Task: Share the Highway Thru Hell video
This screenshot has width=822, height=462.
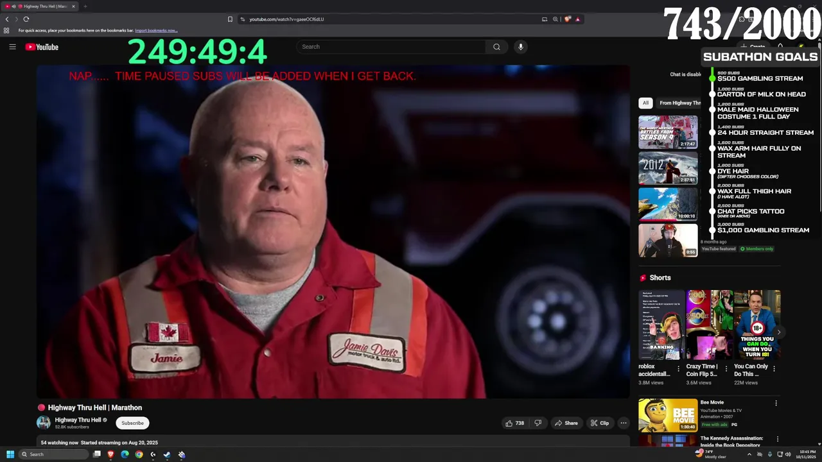Action: click(x=566, y=423)
